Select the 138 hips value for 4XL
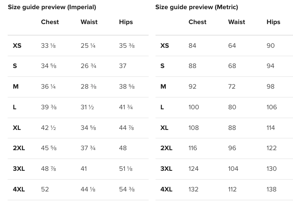Viewport: 293px width, 201px height. pyautogui.click(x=271, y=189)
